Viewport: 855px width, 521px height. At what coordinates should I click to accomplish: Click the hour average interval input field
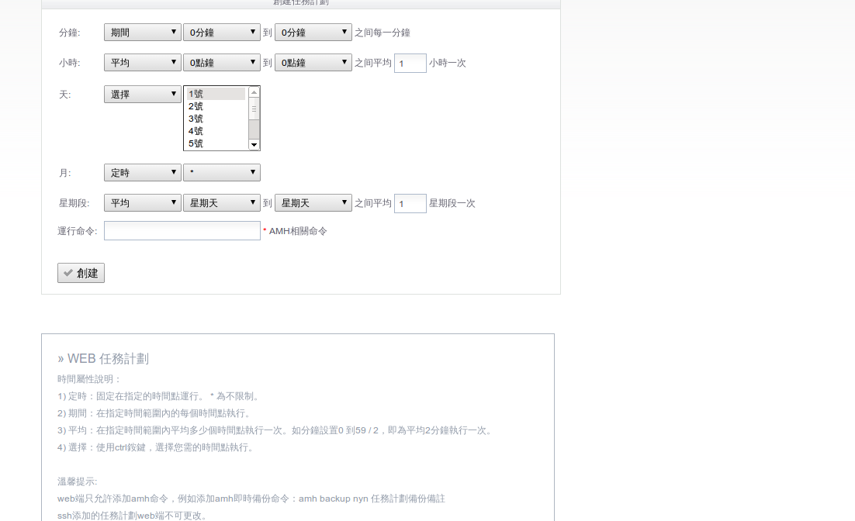click(410, 63)
